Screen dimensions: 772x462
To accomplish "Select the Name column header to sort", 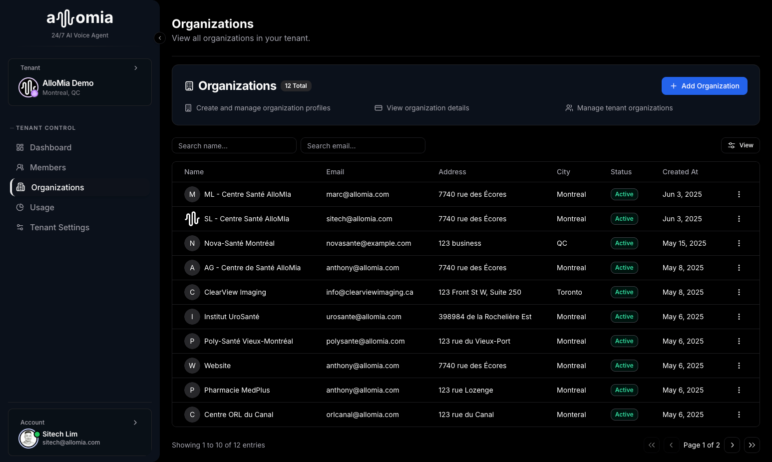I will coord(194,172).
